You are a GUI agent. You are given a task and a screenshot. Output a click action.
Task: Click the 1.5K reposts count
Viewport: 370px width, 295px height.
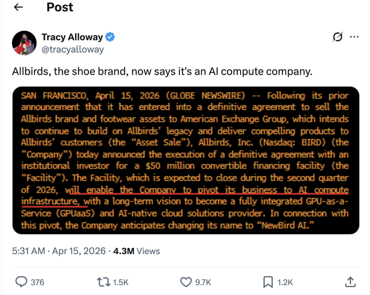coord(121,282)
